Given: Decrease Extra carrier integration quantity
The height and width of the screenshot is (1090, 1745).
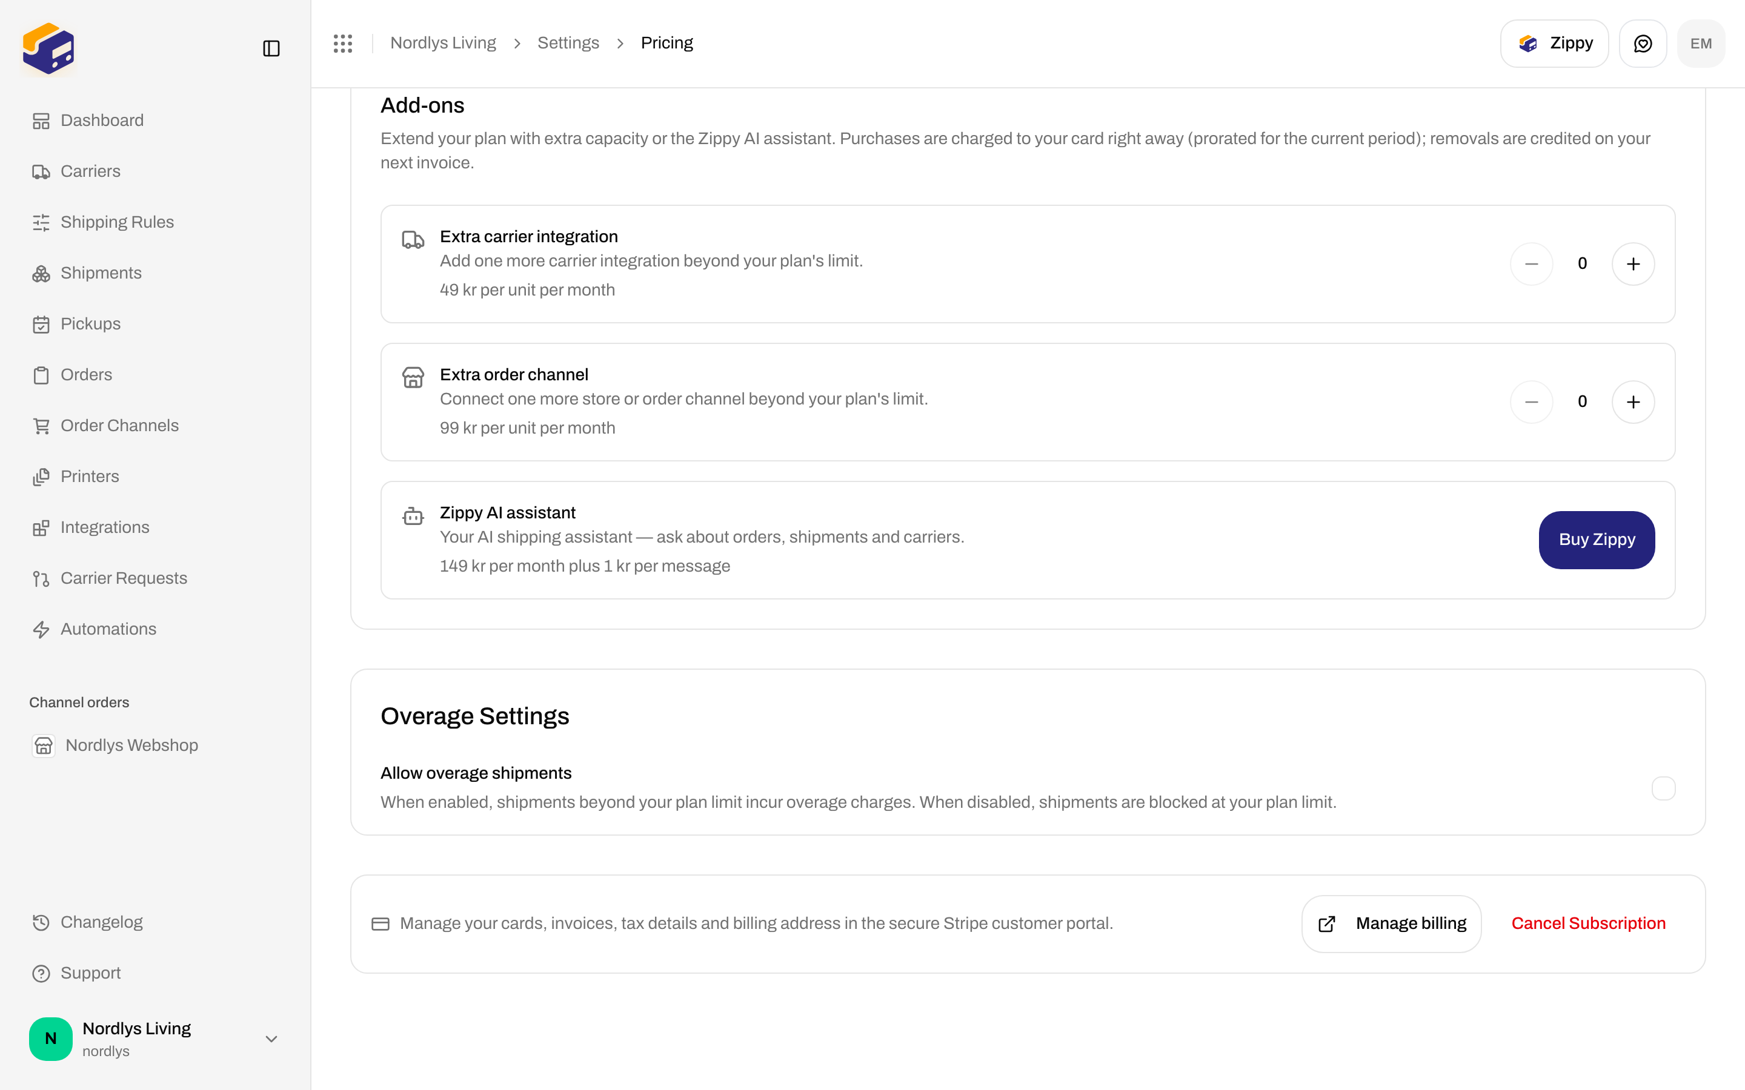Looking at the screenshot, I should pyautogui.click(x=1532, y=264).
